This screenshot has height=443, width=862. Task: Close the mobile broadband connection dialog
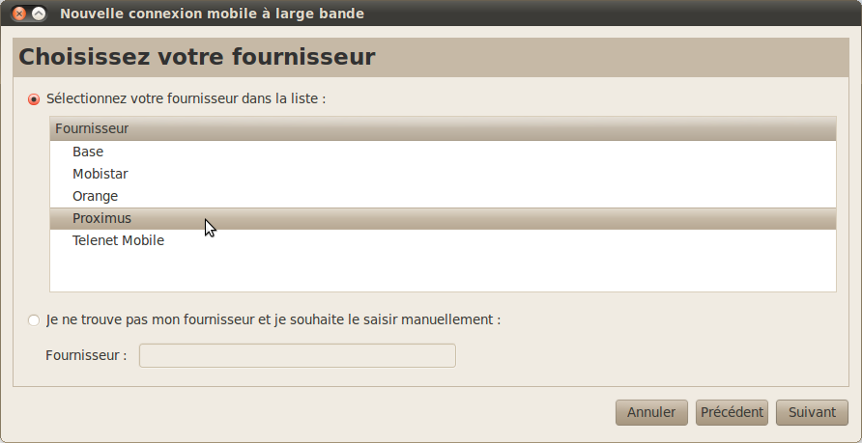(x=19, y=14)
